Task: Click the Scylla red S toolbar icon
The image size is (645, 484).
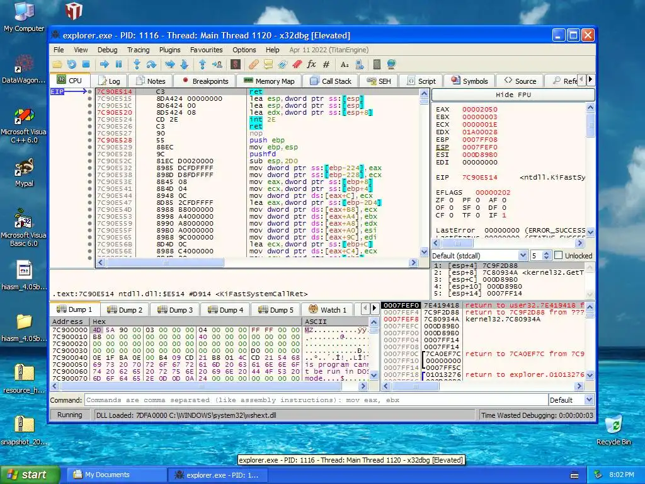Action: (236, 64)
